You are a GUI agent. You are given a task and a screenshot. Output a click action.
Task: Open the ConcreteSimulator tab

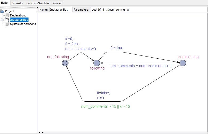tap(38, 3)
